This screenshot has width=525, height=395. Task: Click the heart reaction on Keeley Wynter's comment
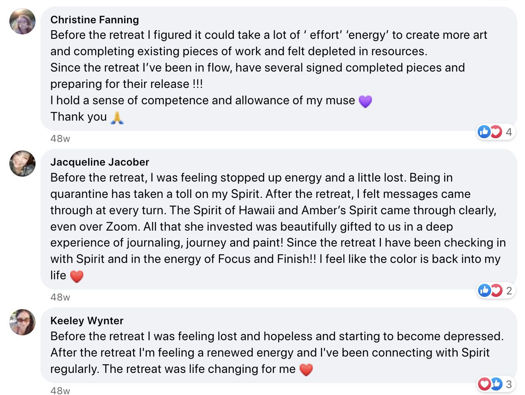[485, 384]
